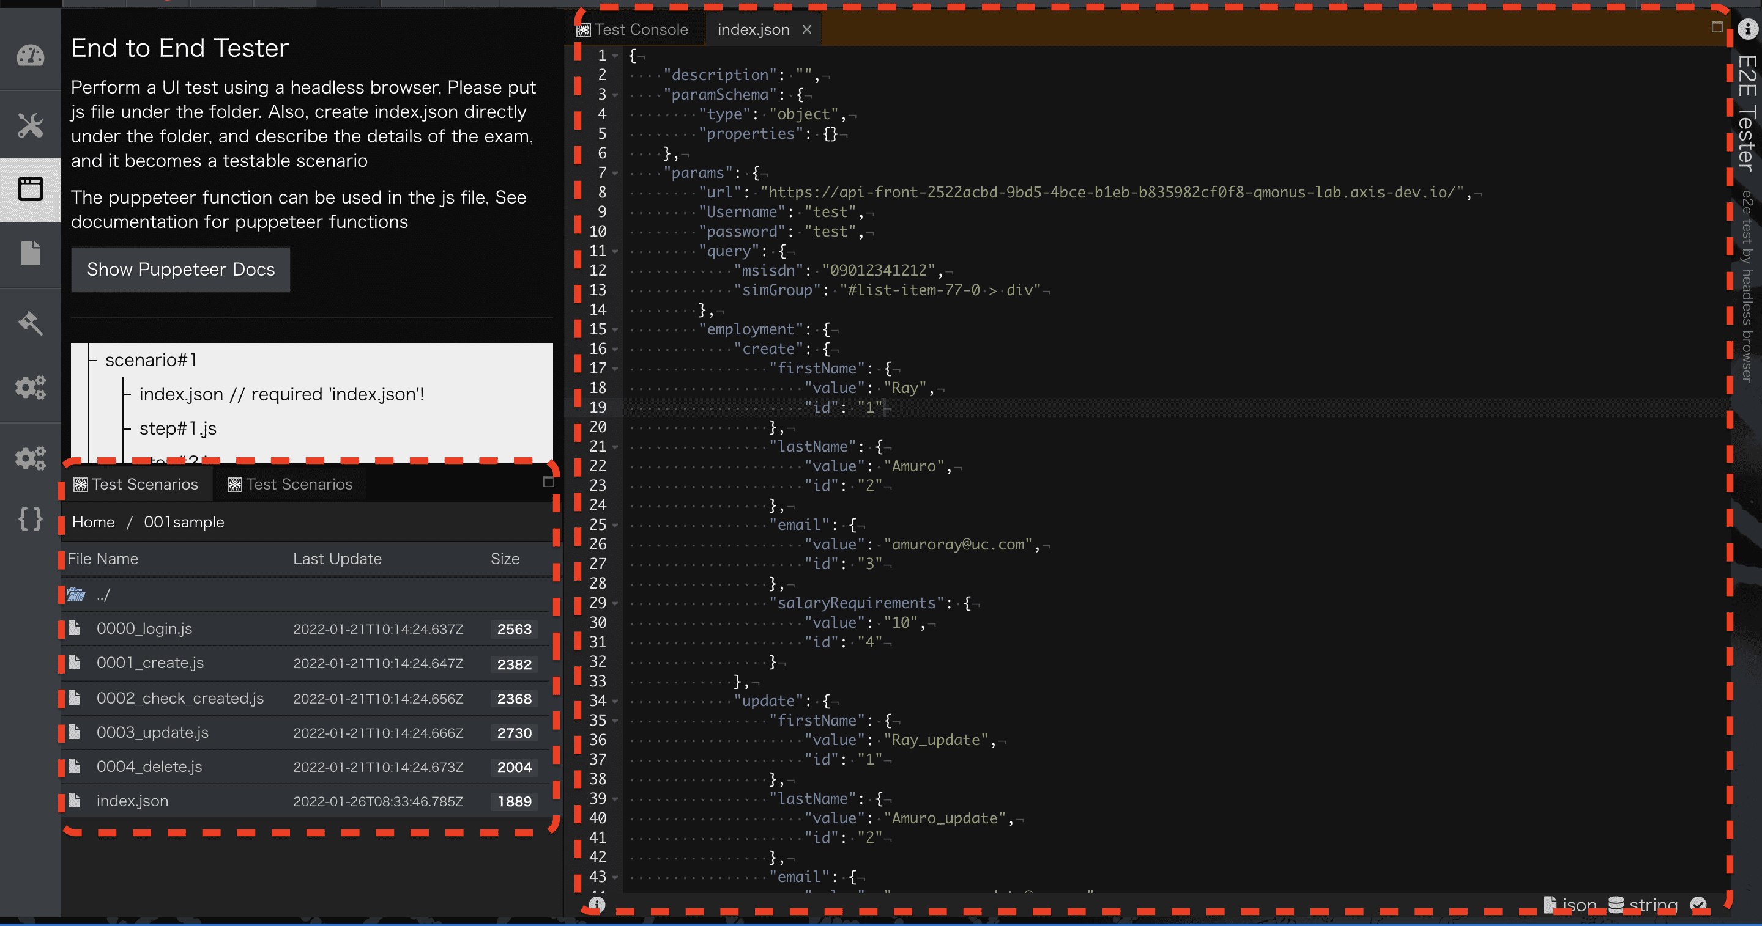Select the browser window icon in sidebar
The height and width of the screenshot is (926, 1762).
click(x=30, y=189)
